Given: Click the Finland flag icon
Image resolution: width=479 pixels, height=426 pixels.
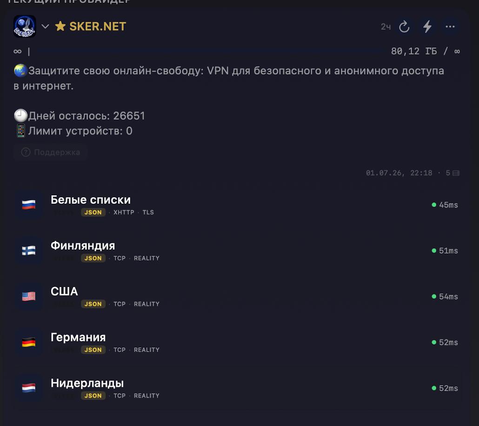Looking at the screenshot, I should [x=29, y=251].
